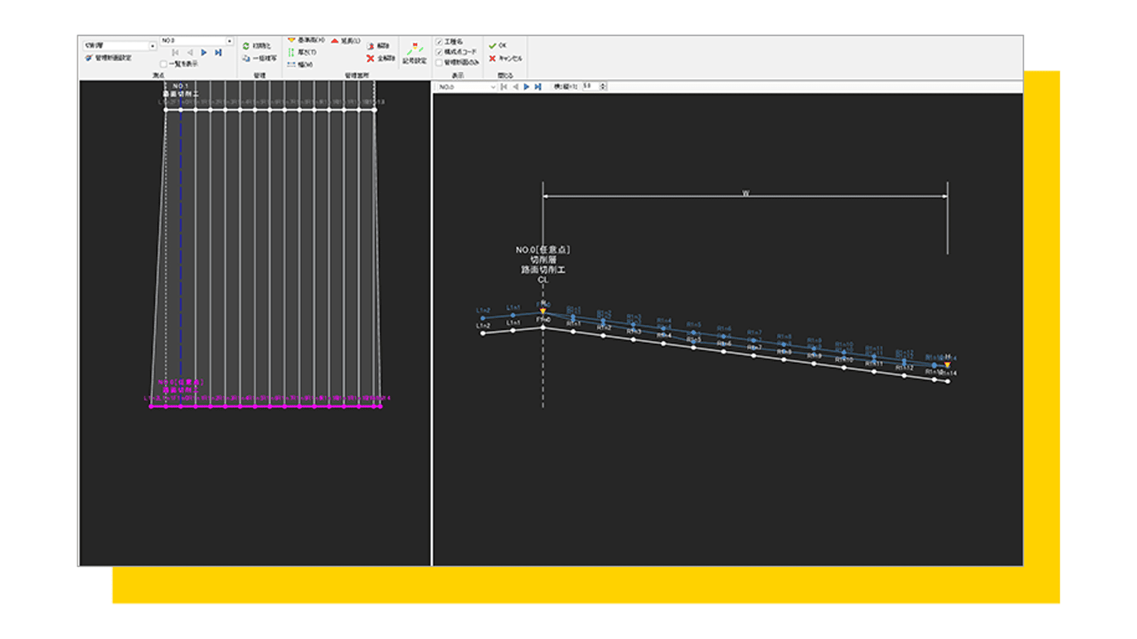Click the 一括複写 batch copy icon
Image resolution: width=1137 pixels, height=639 pixels.
246,59
